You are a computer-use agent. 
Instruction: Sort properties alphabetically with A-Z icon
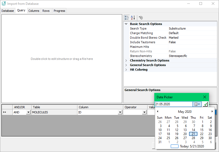pos(133,18)
